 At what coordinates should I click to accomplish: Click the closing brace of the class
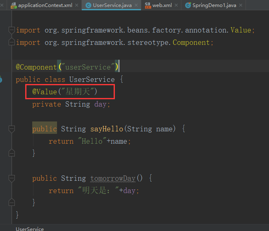pyautogui.click(x=17, y=215)
